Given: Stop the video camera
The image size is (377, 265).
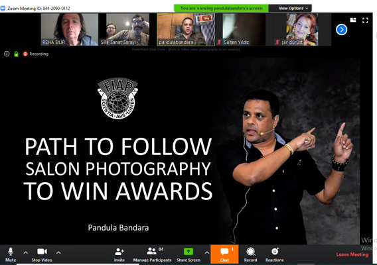Looking at the screenshot, I should pyautogui.click(x=42, y=254).
